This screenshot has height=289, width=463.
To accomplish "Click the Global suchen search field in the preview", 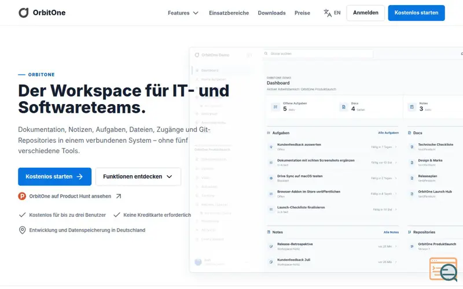I will (318, 54).
